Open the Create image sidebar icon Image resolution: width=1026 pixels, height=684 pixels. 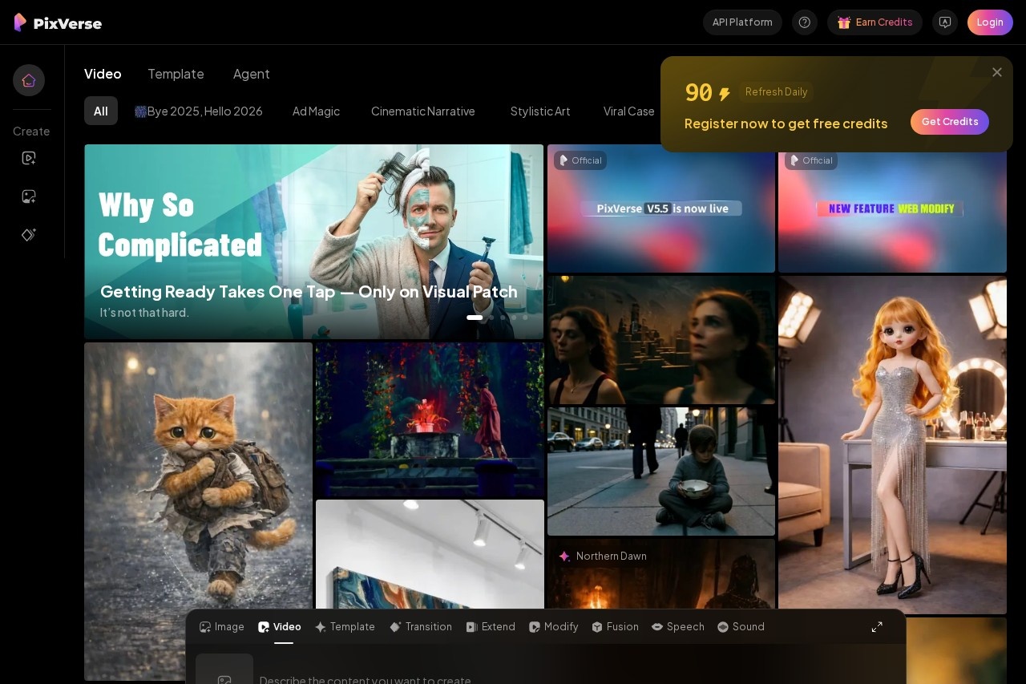[29, 196]
